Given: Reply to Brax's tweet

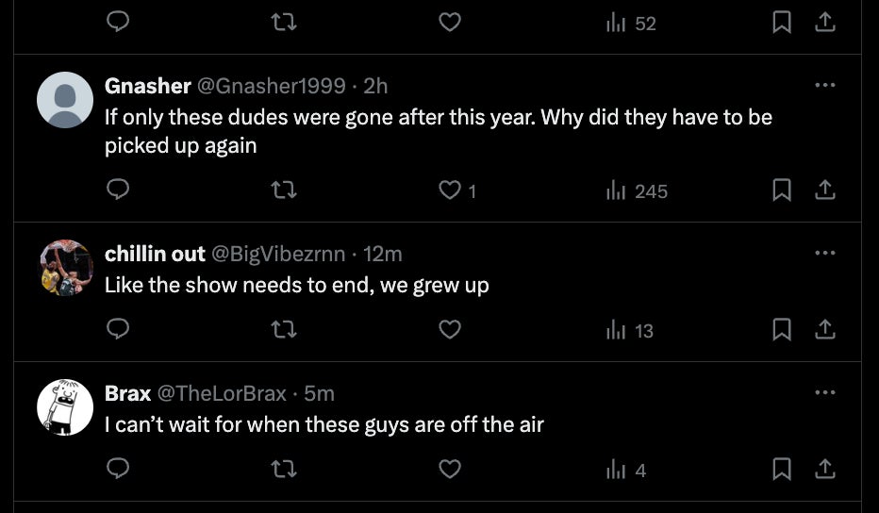Looking at the screenshot, I should click(118, 469).
